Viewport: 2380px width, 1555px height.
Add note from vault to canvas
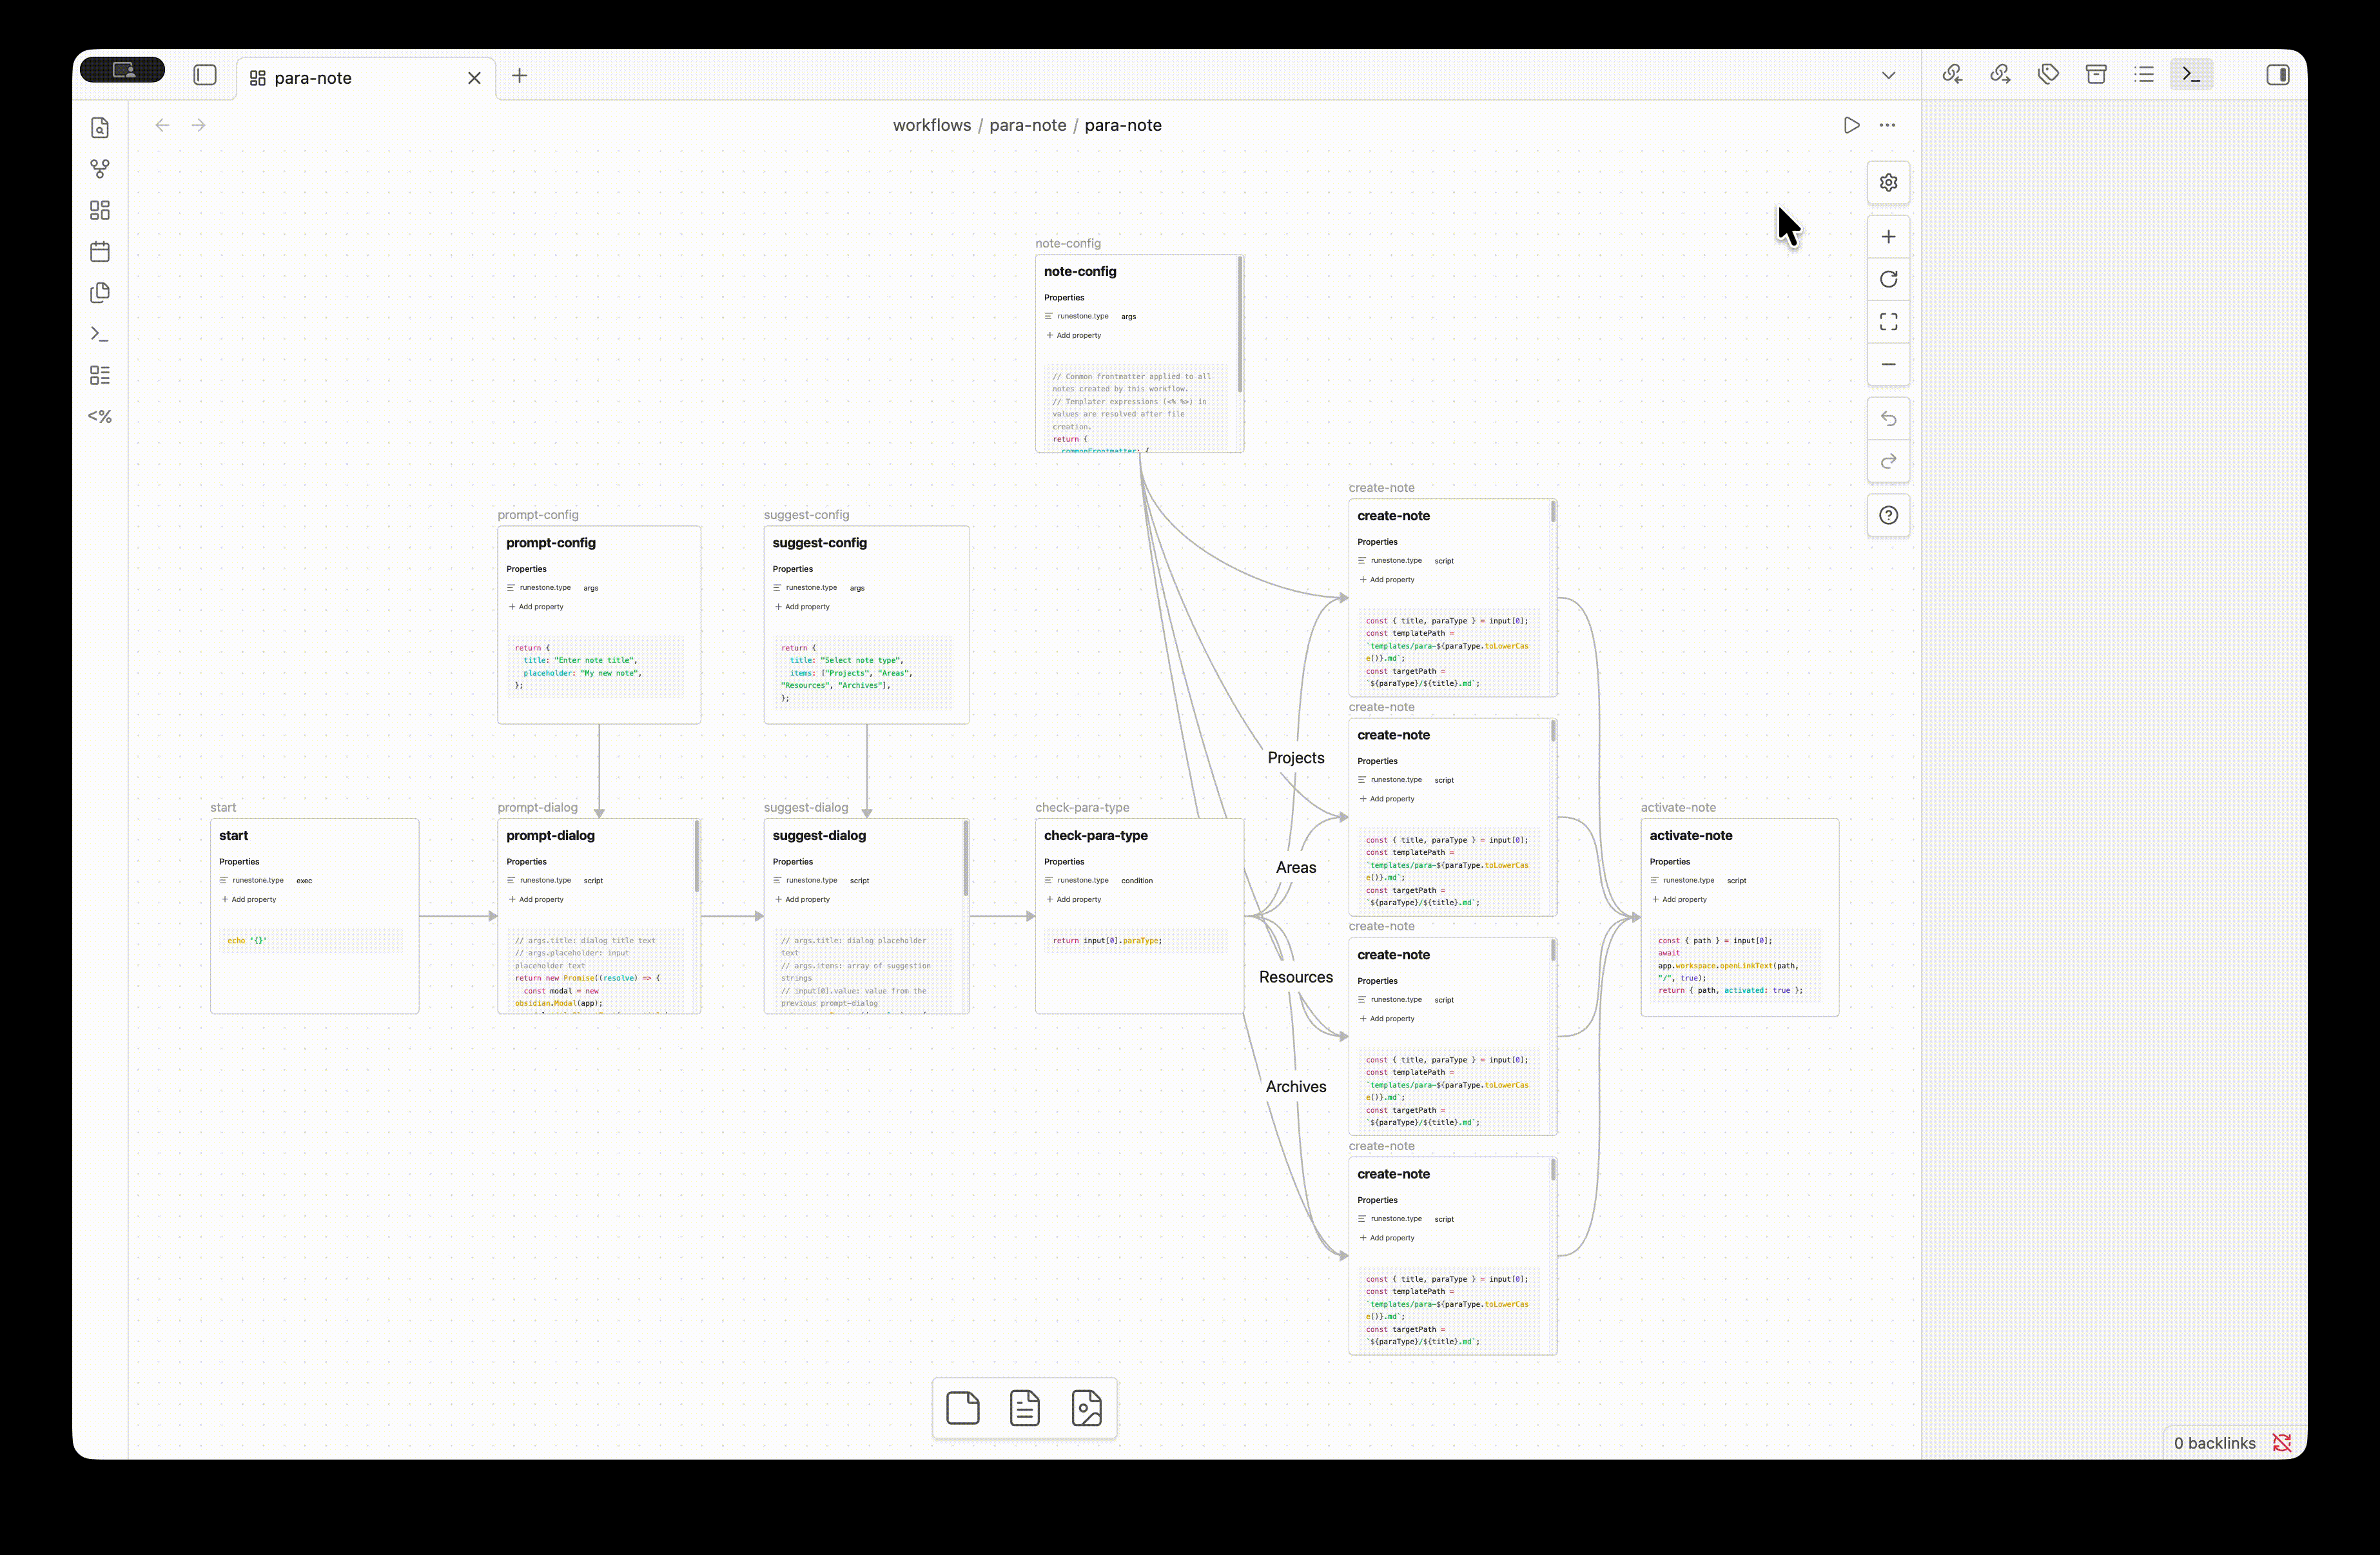pos(1024,1408)
